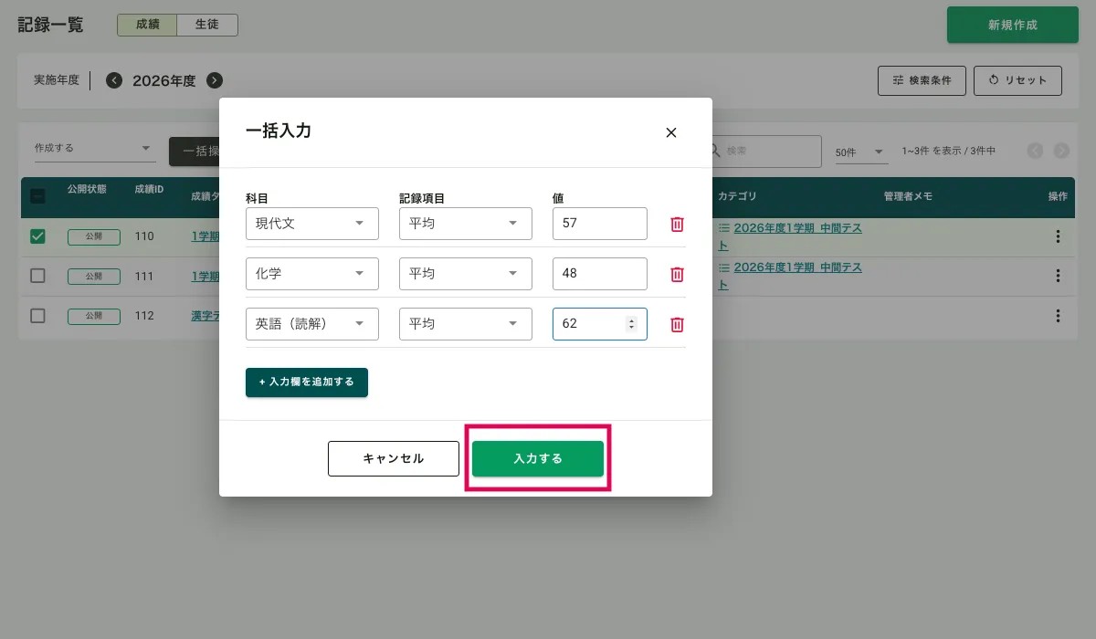The height and width of the screenshot is (639, 1096).
Task: Click the stepper arrows in value 62 field
Action: pos(631,324)
